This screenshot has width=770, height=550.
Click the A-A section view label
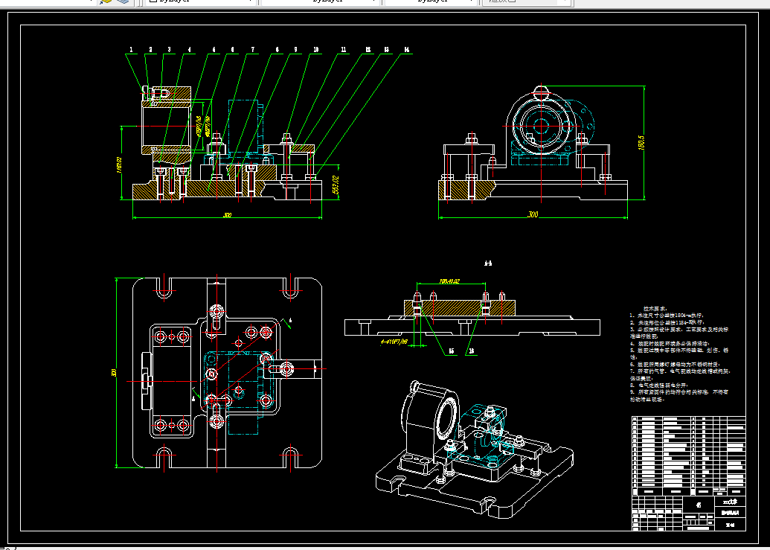pyautogui.click(x=487, y=263)
